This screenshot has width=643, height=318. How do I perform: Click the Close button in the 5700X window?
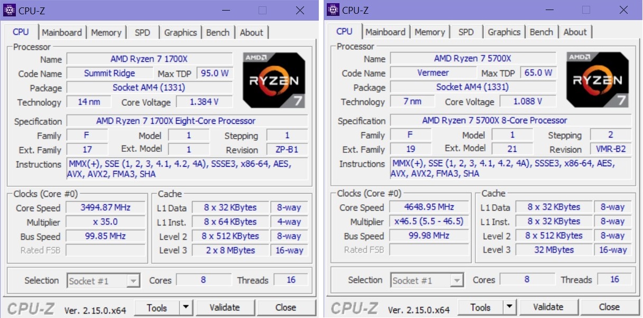609,307
